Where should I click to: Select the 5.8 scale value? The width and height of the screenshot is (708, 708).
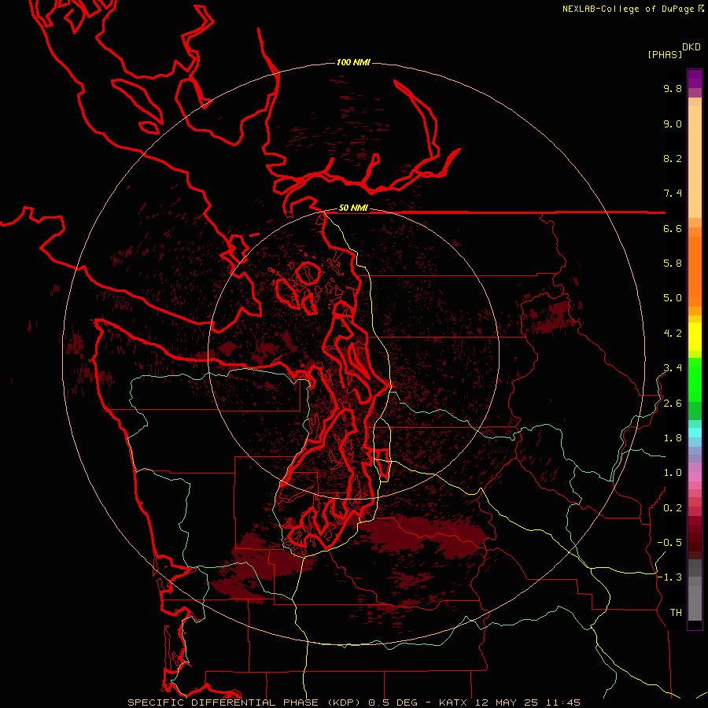point(673,264)
